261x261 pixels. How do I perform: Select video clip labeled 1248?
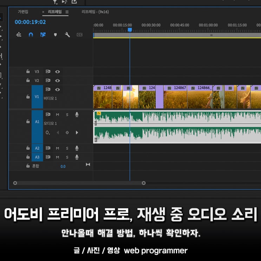pyautogui.click(x=103, y=97)
